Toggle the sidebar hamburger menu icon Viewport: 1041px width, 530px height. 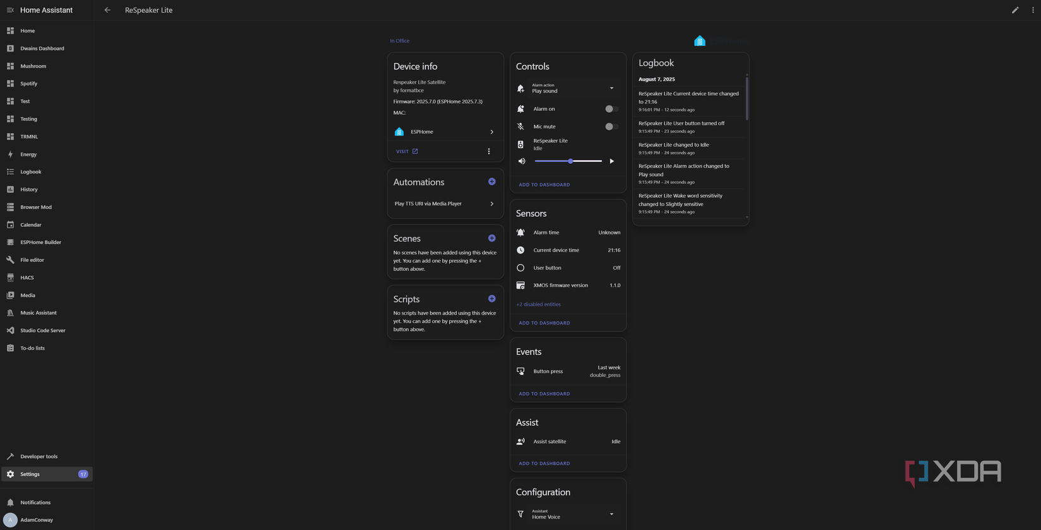pyautogui.click(x=10, y=10)
